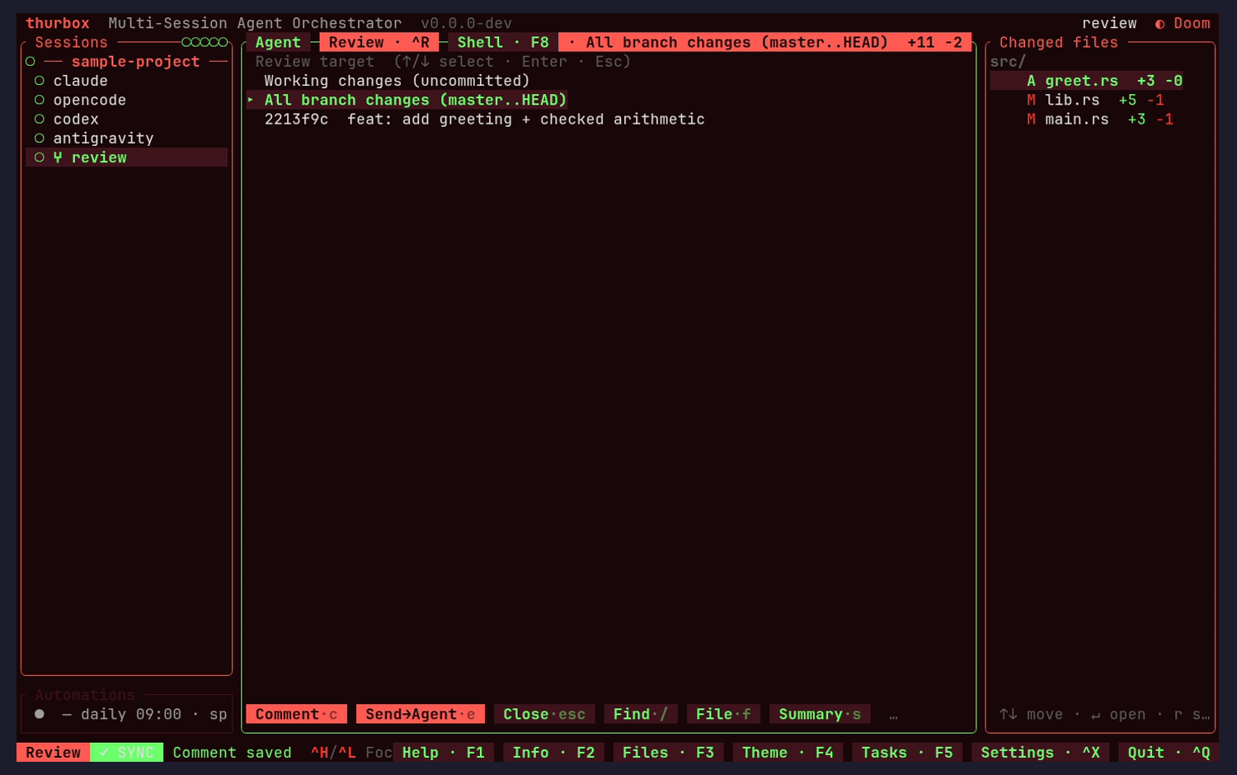Open Files F3 in bottom bar
The width and height of the screenshot is (1237, 775).
(668, 752)
